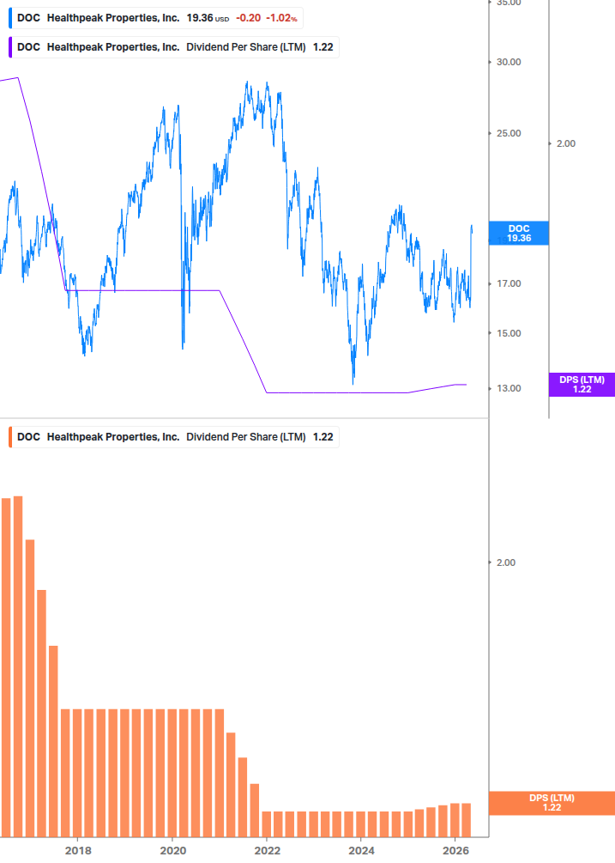Click the tallest orange dividend bar

click(18, 666)
